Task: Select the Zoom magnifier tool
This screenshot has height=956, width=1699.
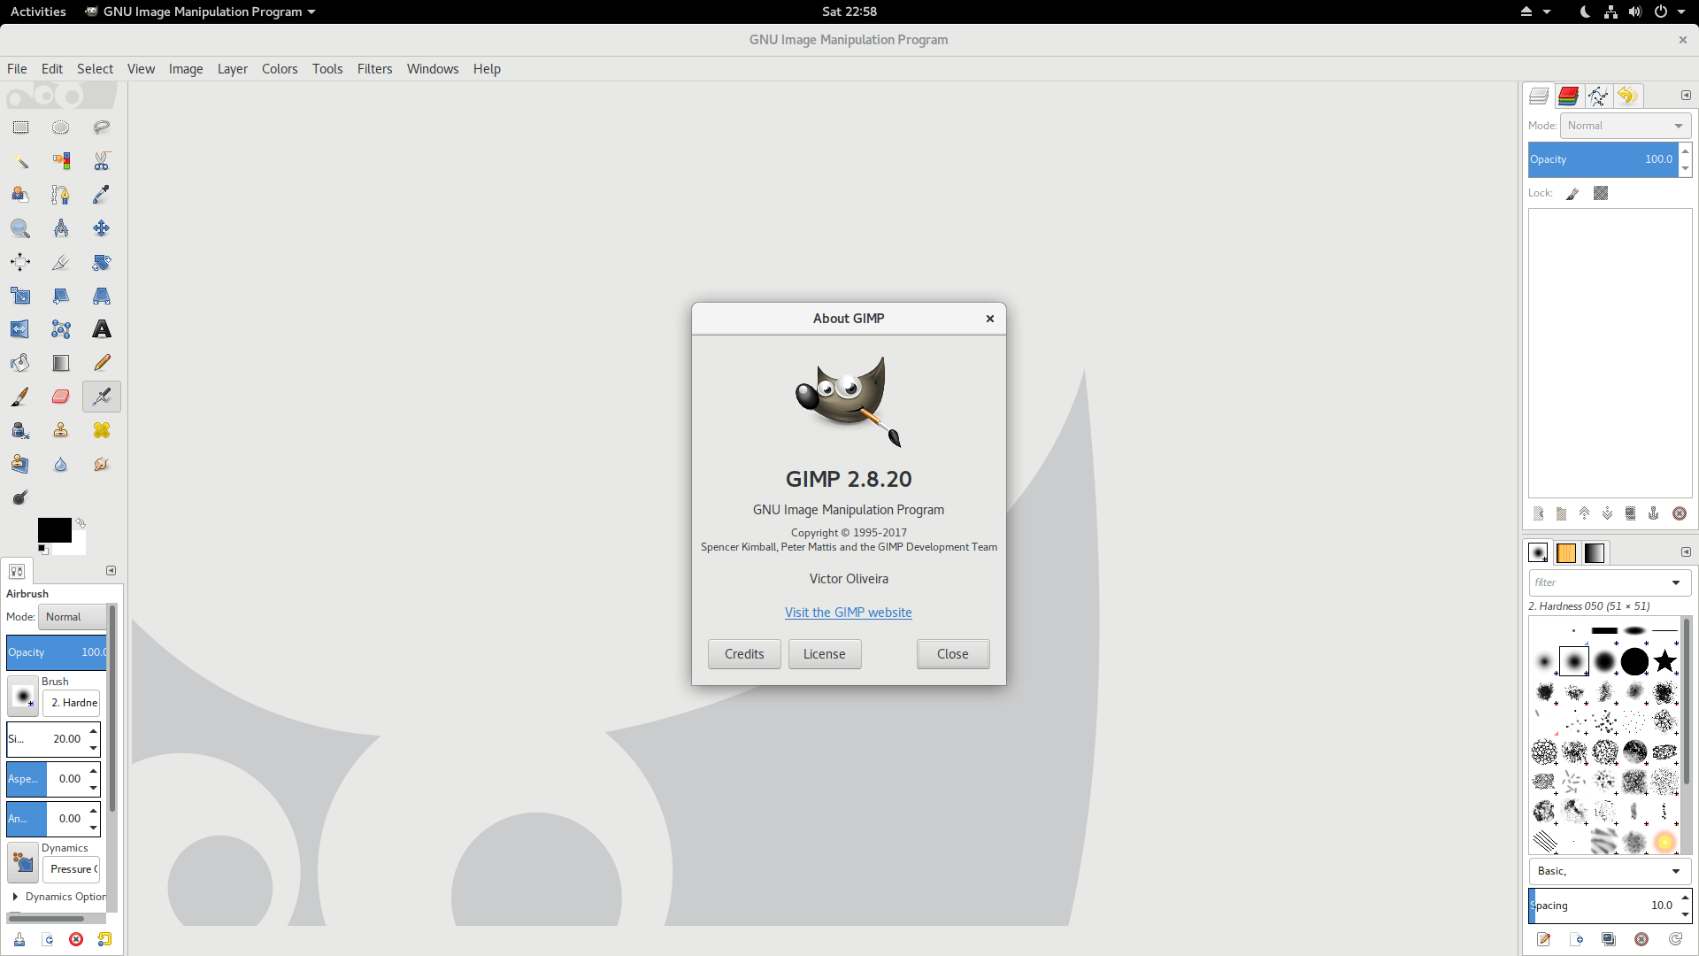Action: (x=20, y=228)
